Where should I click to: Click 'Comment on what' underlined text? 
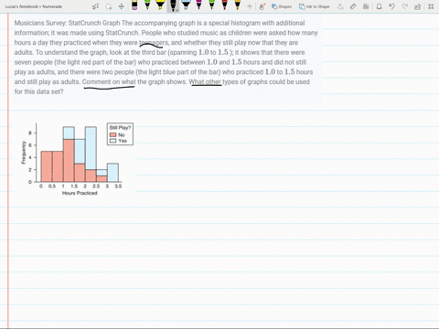tap(109, 82)
